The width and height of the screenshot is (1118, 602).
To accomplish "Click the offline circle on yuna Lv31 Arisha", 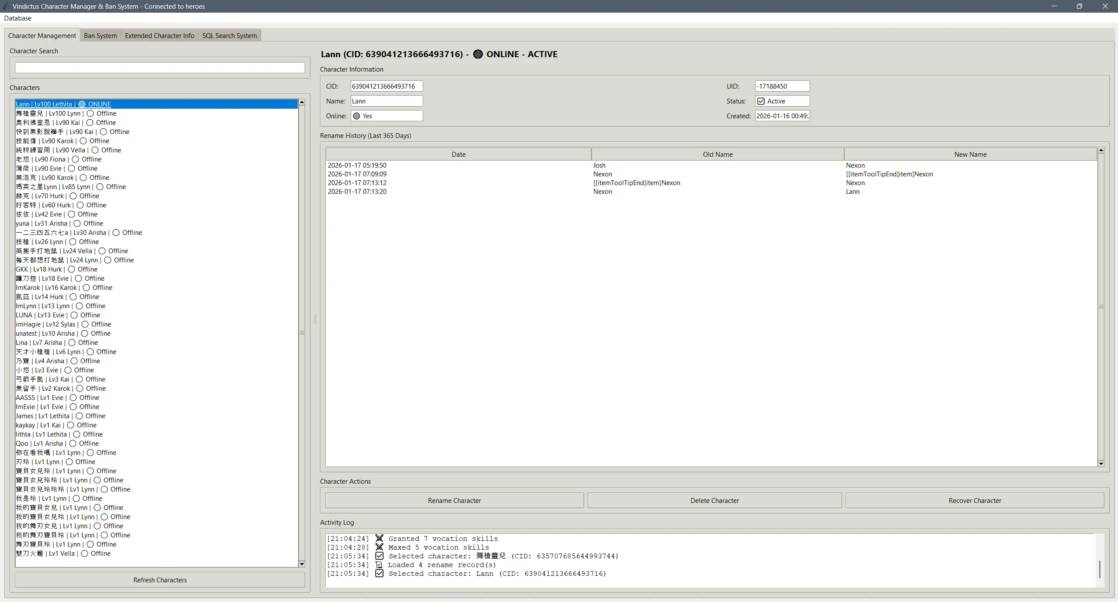I will 77,224.
